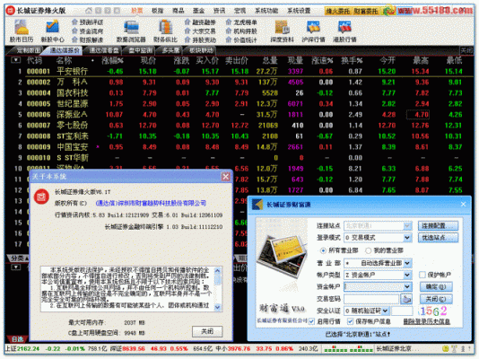Click the 交易密码 password field
Viewport: 479px width, 359px height.
click(371, 299)
